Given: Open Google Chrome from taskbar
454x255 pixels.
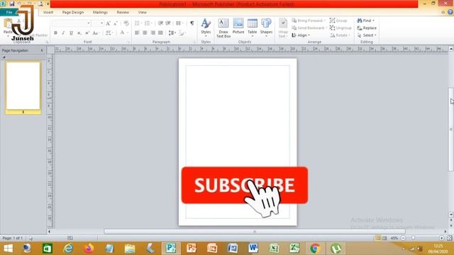Looking at the screenshot, I should (x=315, y=249).
